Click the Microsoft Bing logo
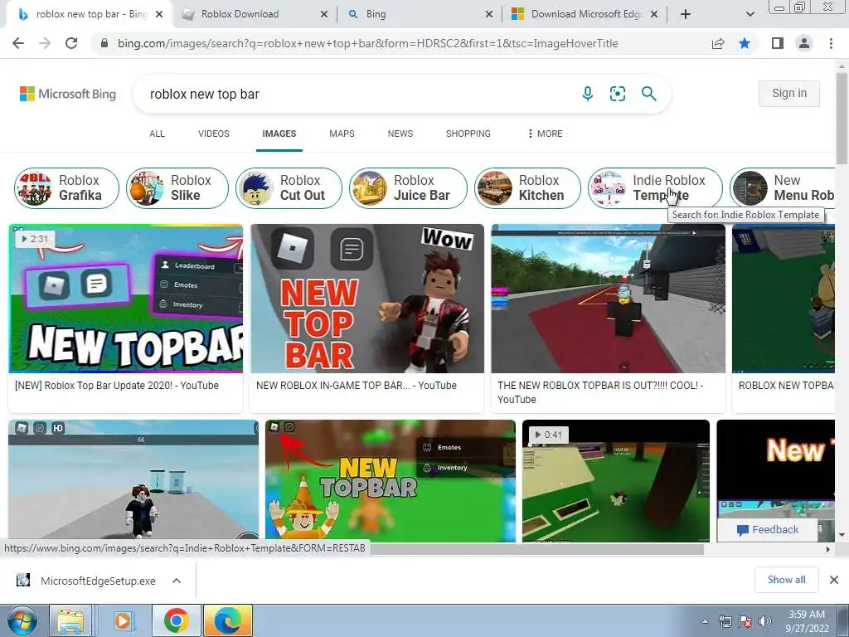 point(68,94)
